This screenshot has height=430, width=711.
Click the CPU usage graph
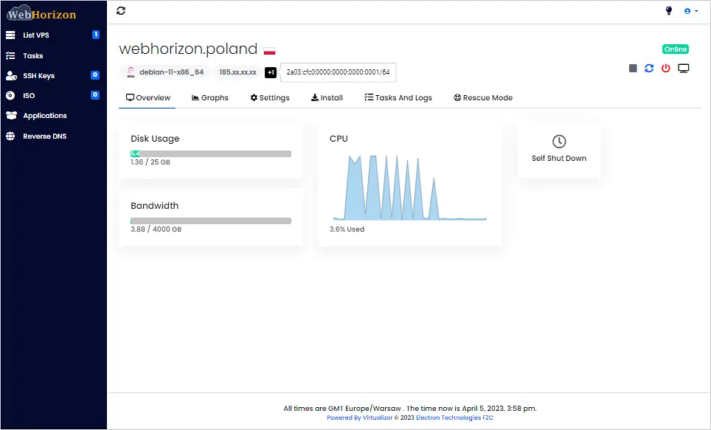(x=410, y=187)
